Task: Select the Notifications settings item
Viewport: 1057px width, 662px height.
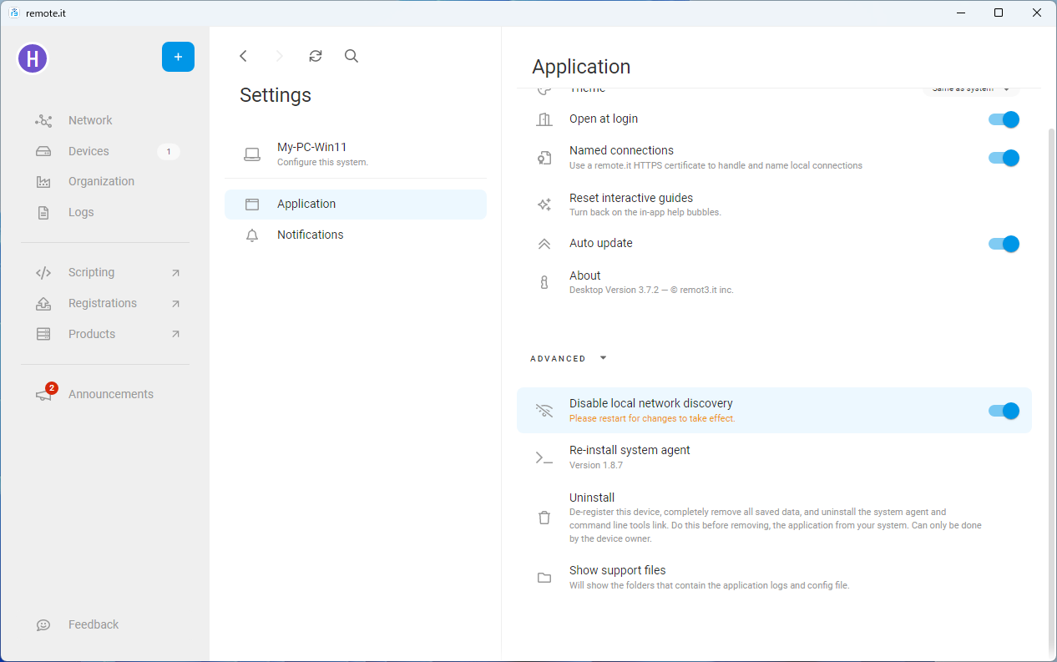Action: (356, 235)
